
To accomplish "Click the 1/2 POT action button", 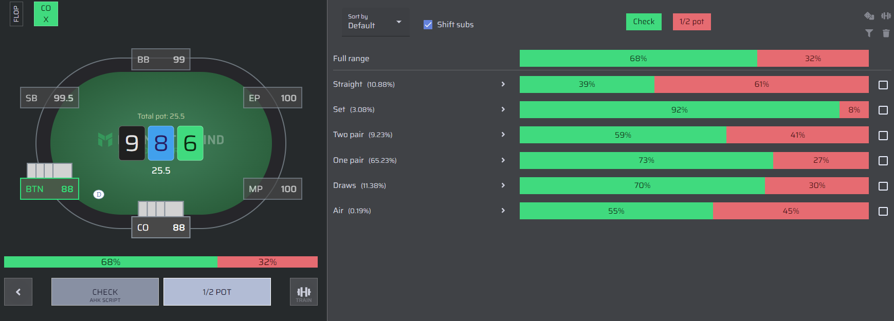I will tap(217, 292).
